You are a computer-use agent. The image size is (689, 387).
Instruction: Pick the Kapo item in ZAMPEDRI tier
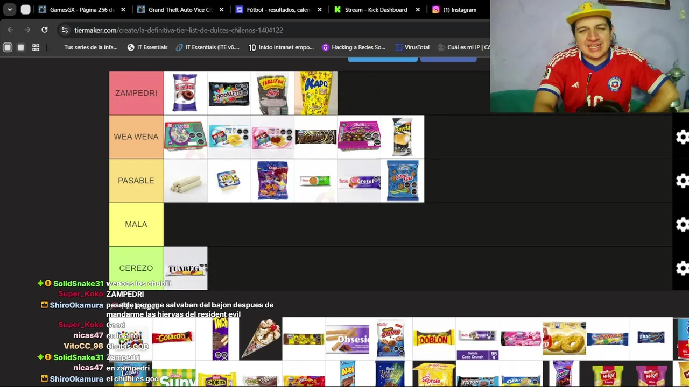point(316,94)
